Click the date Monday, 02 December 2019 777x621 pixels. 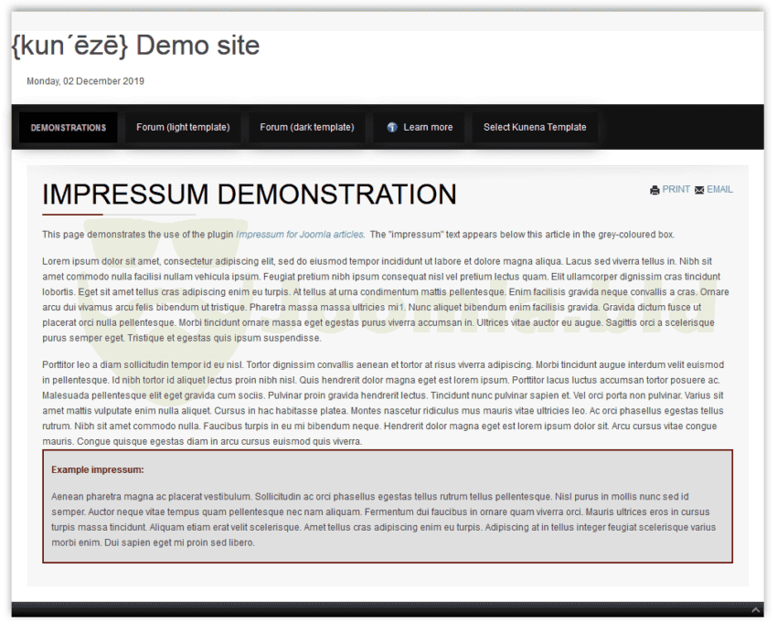[85, 81]
